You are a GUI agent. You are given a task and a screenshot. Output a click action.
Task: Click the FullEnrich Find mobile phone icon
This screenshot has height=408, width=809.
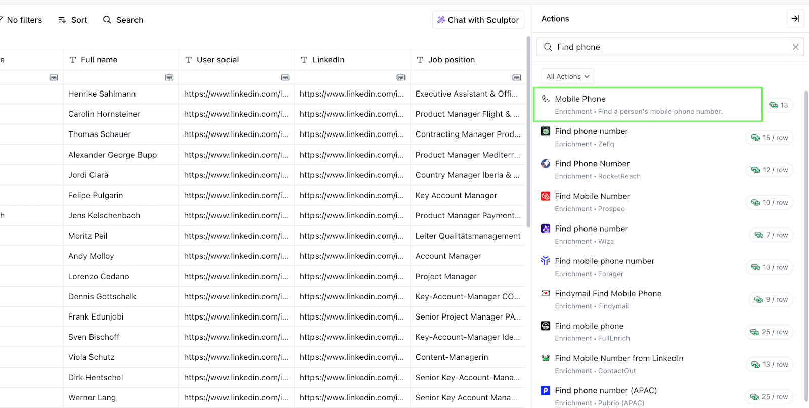point(546,326)
